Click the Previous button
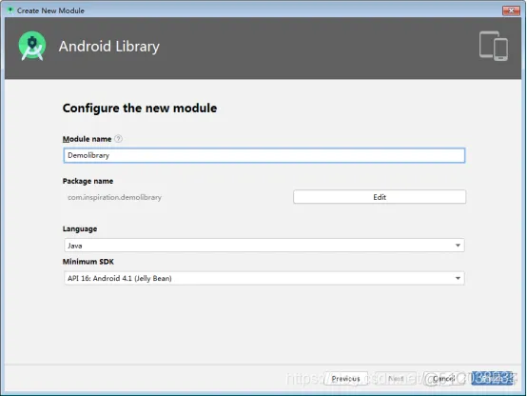The width and height of the screenshot is (527, 396). (x=346, y=379)
